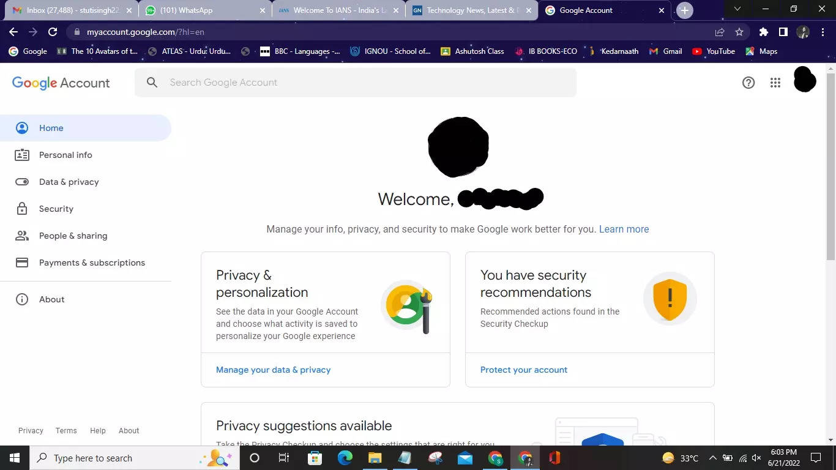Switch to the Technology News tab

coord(471,10)
